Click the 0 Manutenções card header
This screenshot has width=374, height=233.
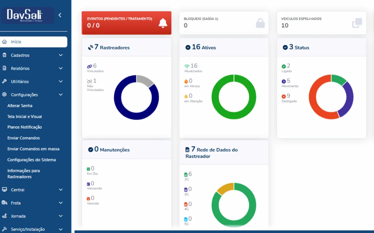[x=127, y=149]
